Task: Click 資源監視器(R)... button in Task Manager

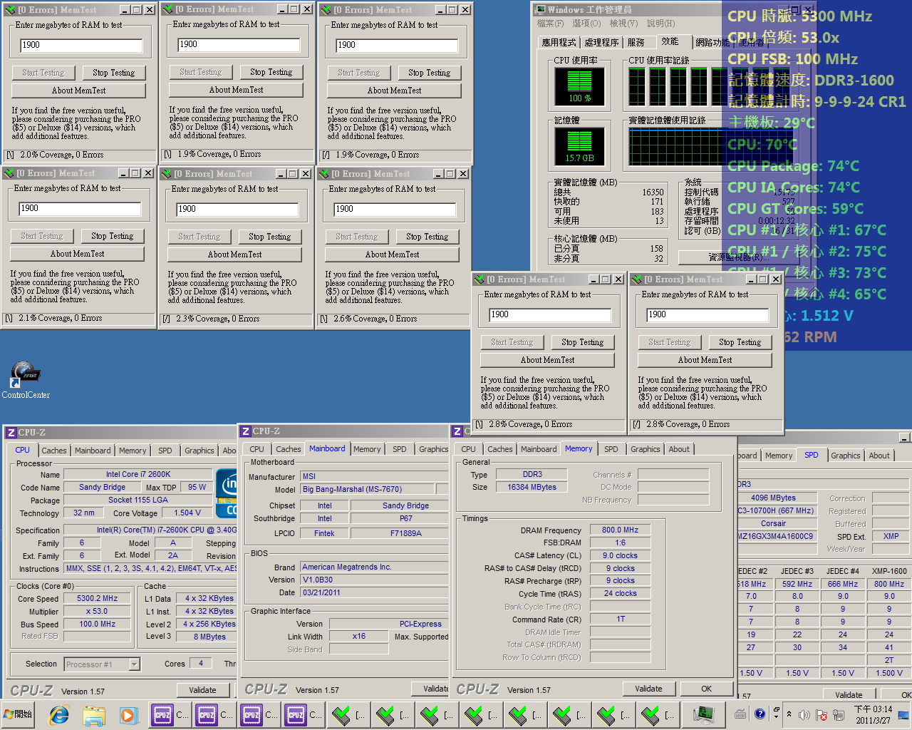Action: 739,257
